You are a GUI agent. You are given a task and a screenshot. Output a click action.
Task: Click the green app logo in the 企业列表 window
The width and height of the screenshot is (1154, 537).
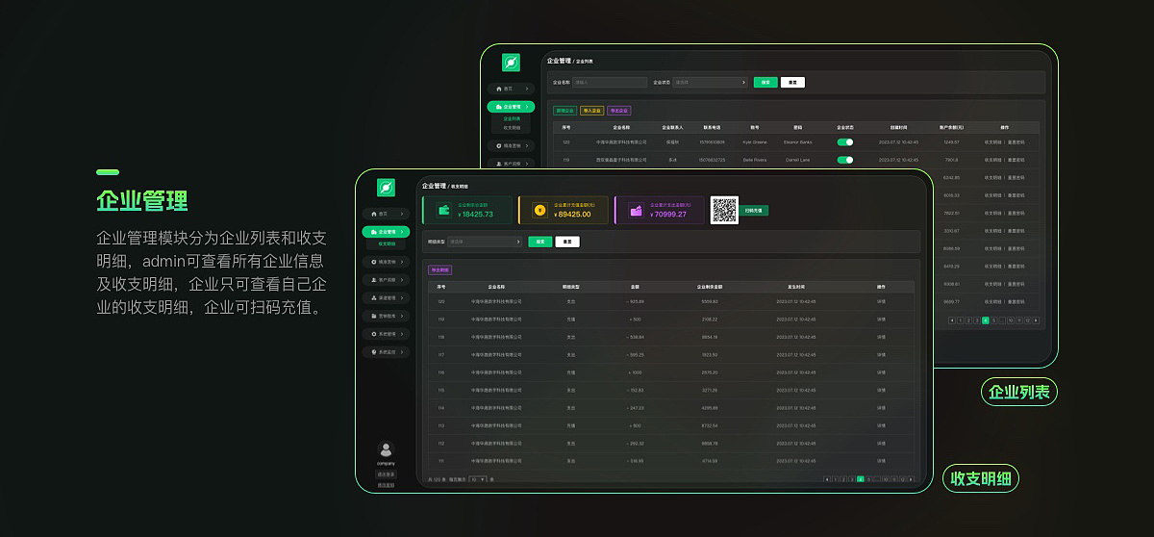[511, 63]
